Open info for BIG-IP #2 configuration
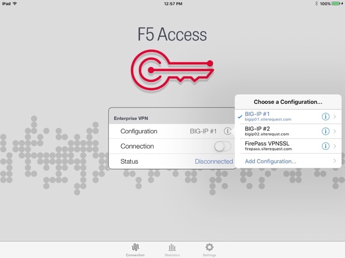This screenshot has height=258, width=345. pos(326,131)
